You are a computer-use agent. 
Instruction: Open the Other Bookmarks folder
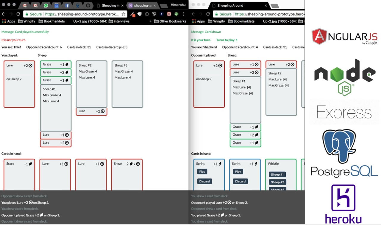pos(170,21)
